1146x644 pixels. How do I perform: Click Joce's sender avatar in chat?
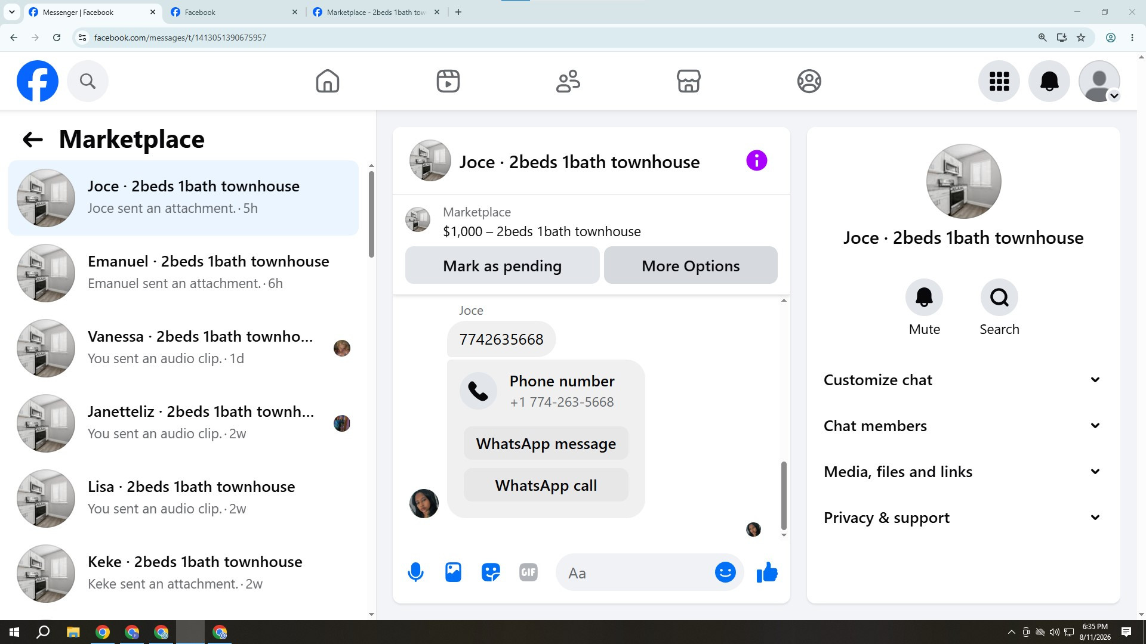coord(424,504)
